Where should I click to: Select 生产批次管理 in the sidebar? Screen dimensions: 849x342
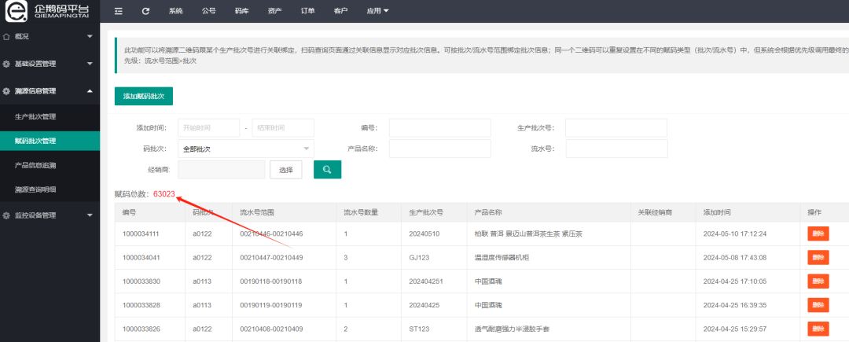point(35,116)
